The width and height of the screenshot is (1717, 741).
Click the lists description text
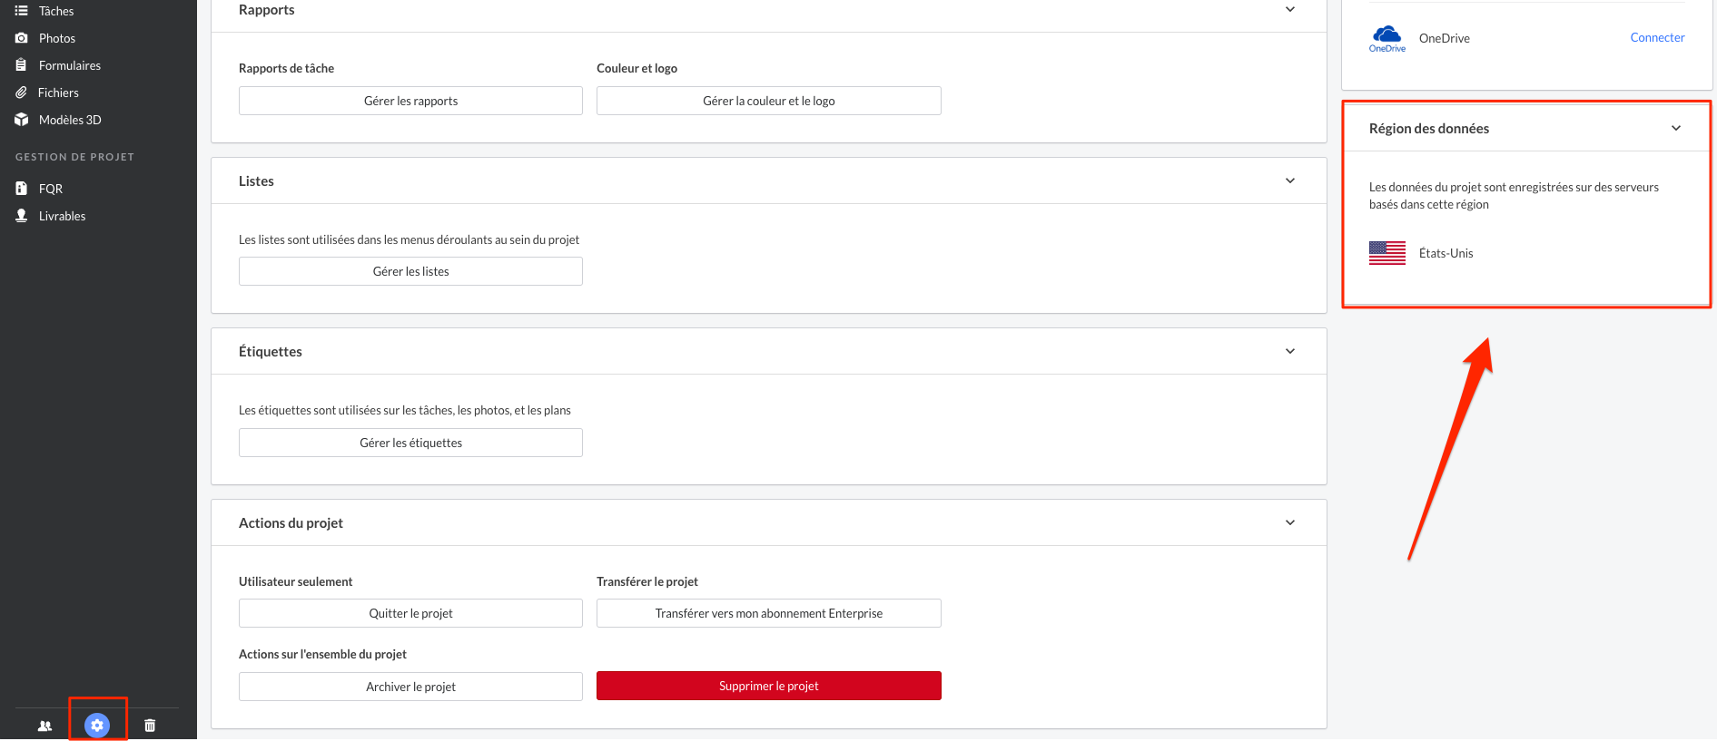point(409,239)
